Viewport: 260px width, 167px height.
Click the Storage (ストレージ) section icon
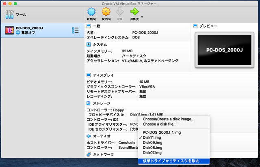tap(89, 103)
